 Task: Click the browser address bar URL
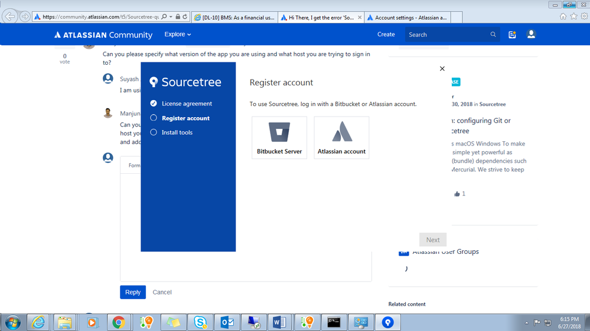[x=100, y=17]
